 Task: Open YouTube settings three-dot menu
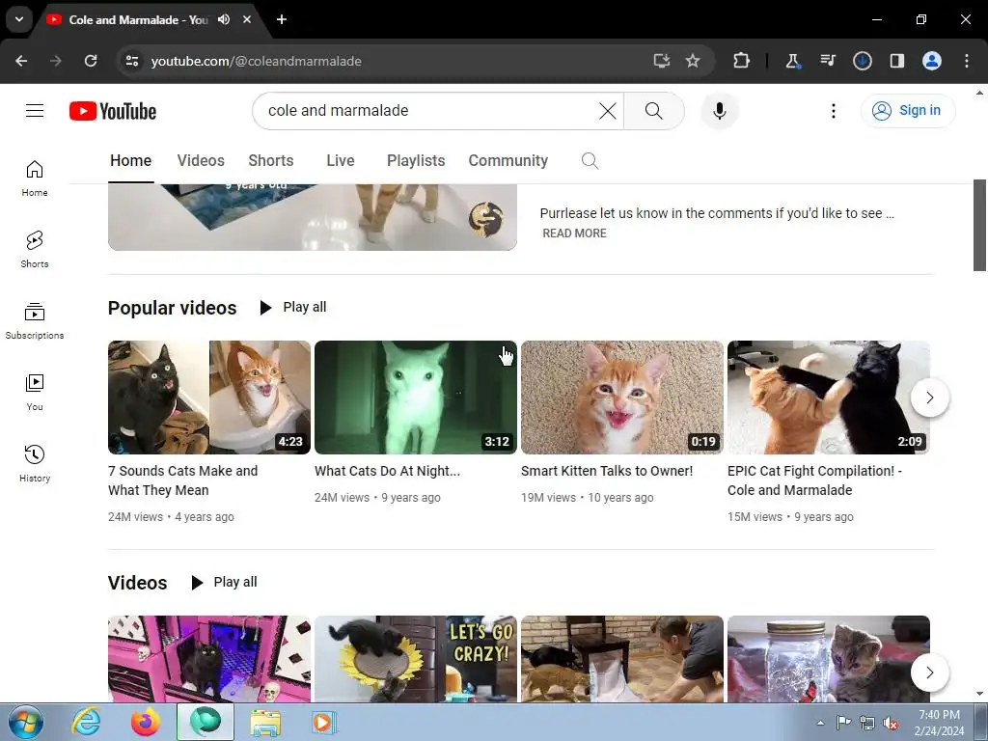(834, 111)
